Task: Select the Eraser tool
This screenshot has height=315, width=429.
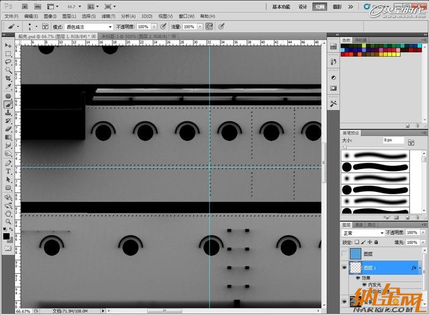Action: pos(8,129)
